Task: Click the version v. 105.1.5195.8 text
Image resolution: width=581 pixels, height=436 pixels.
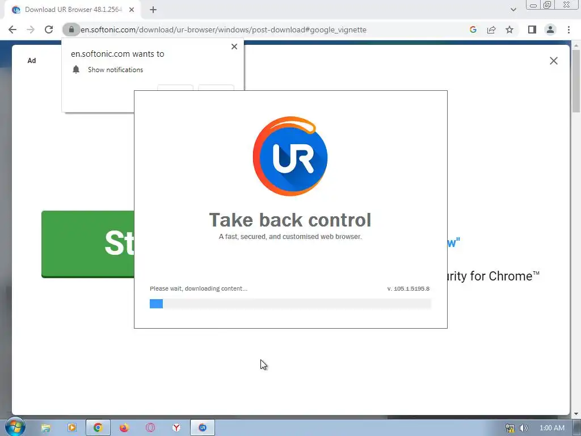Action: tap(409, 288)
